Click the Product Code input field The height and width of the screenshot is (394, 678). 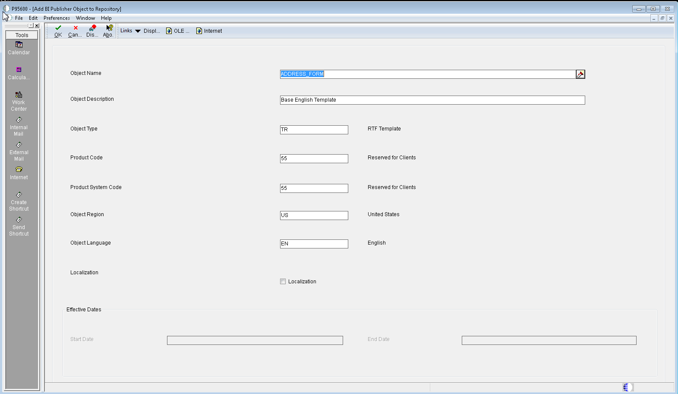pos(314,159)
